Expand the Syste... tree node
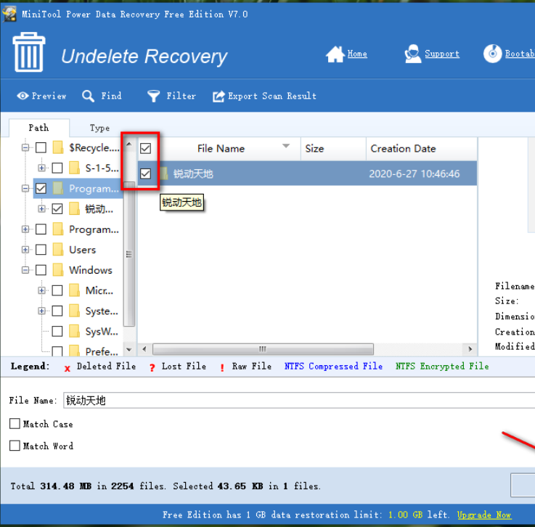 pyautogui.click(x=41, y=311)
